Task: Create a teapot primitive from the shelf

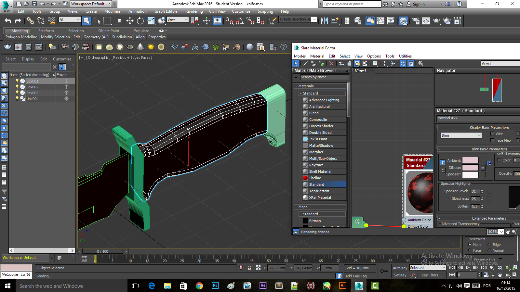Action: 130,47
